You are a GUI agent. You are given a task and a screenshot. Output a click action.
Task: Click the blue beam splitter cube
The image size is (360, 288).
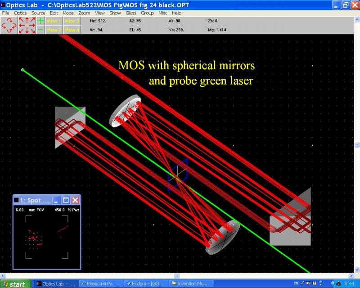pyautogui.click(x=178, y=175)
